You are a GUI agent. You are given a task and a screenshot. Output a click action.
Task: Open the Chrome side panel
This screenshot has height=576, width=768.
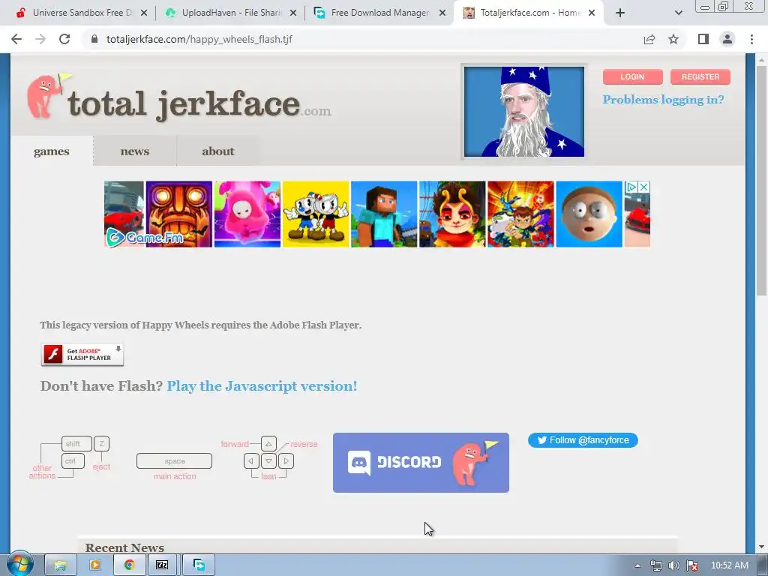pyautogui.click(x=703, y=39)
